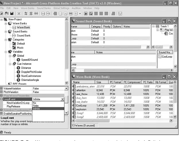Viewport: 180px width, 141px height.
Task: Select CoolLoop under Sound Name
Action: coord(167,56)
